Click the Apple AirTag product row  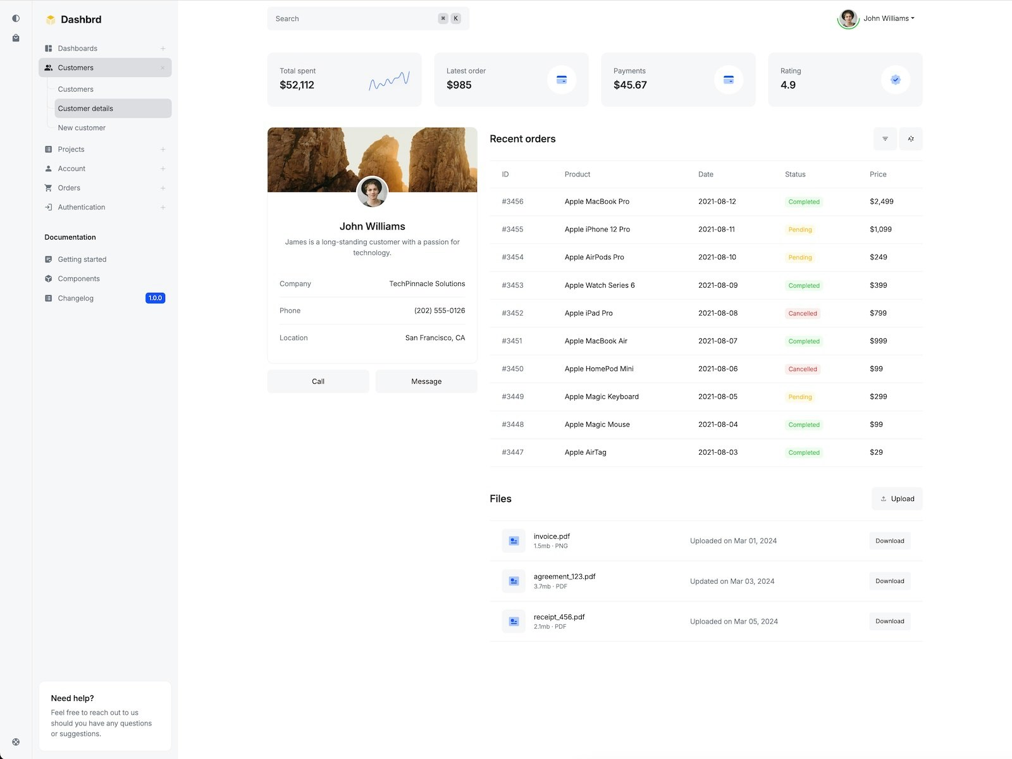pos(706,452)
